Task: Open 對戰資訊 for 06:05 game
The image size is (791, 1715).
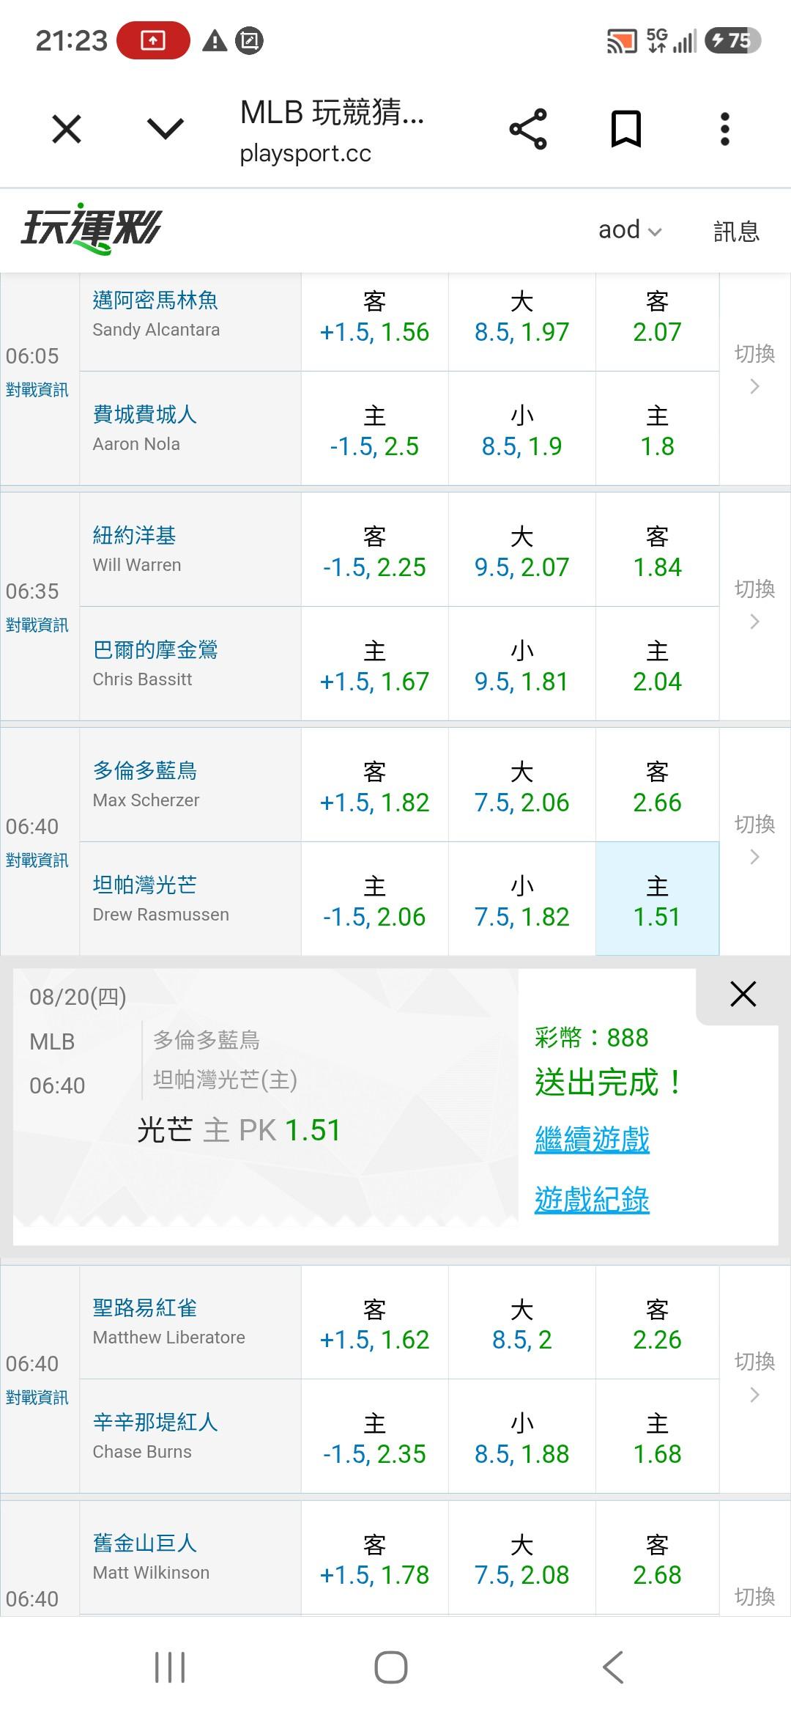Action: (x=37, y=390)
